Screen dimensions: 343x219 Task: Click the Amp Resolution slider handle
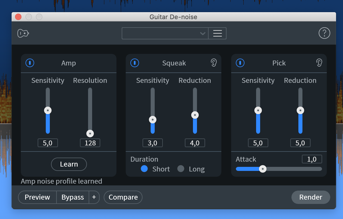coord(90,134)
